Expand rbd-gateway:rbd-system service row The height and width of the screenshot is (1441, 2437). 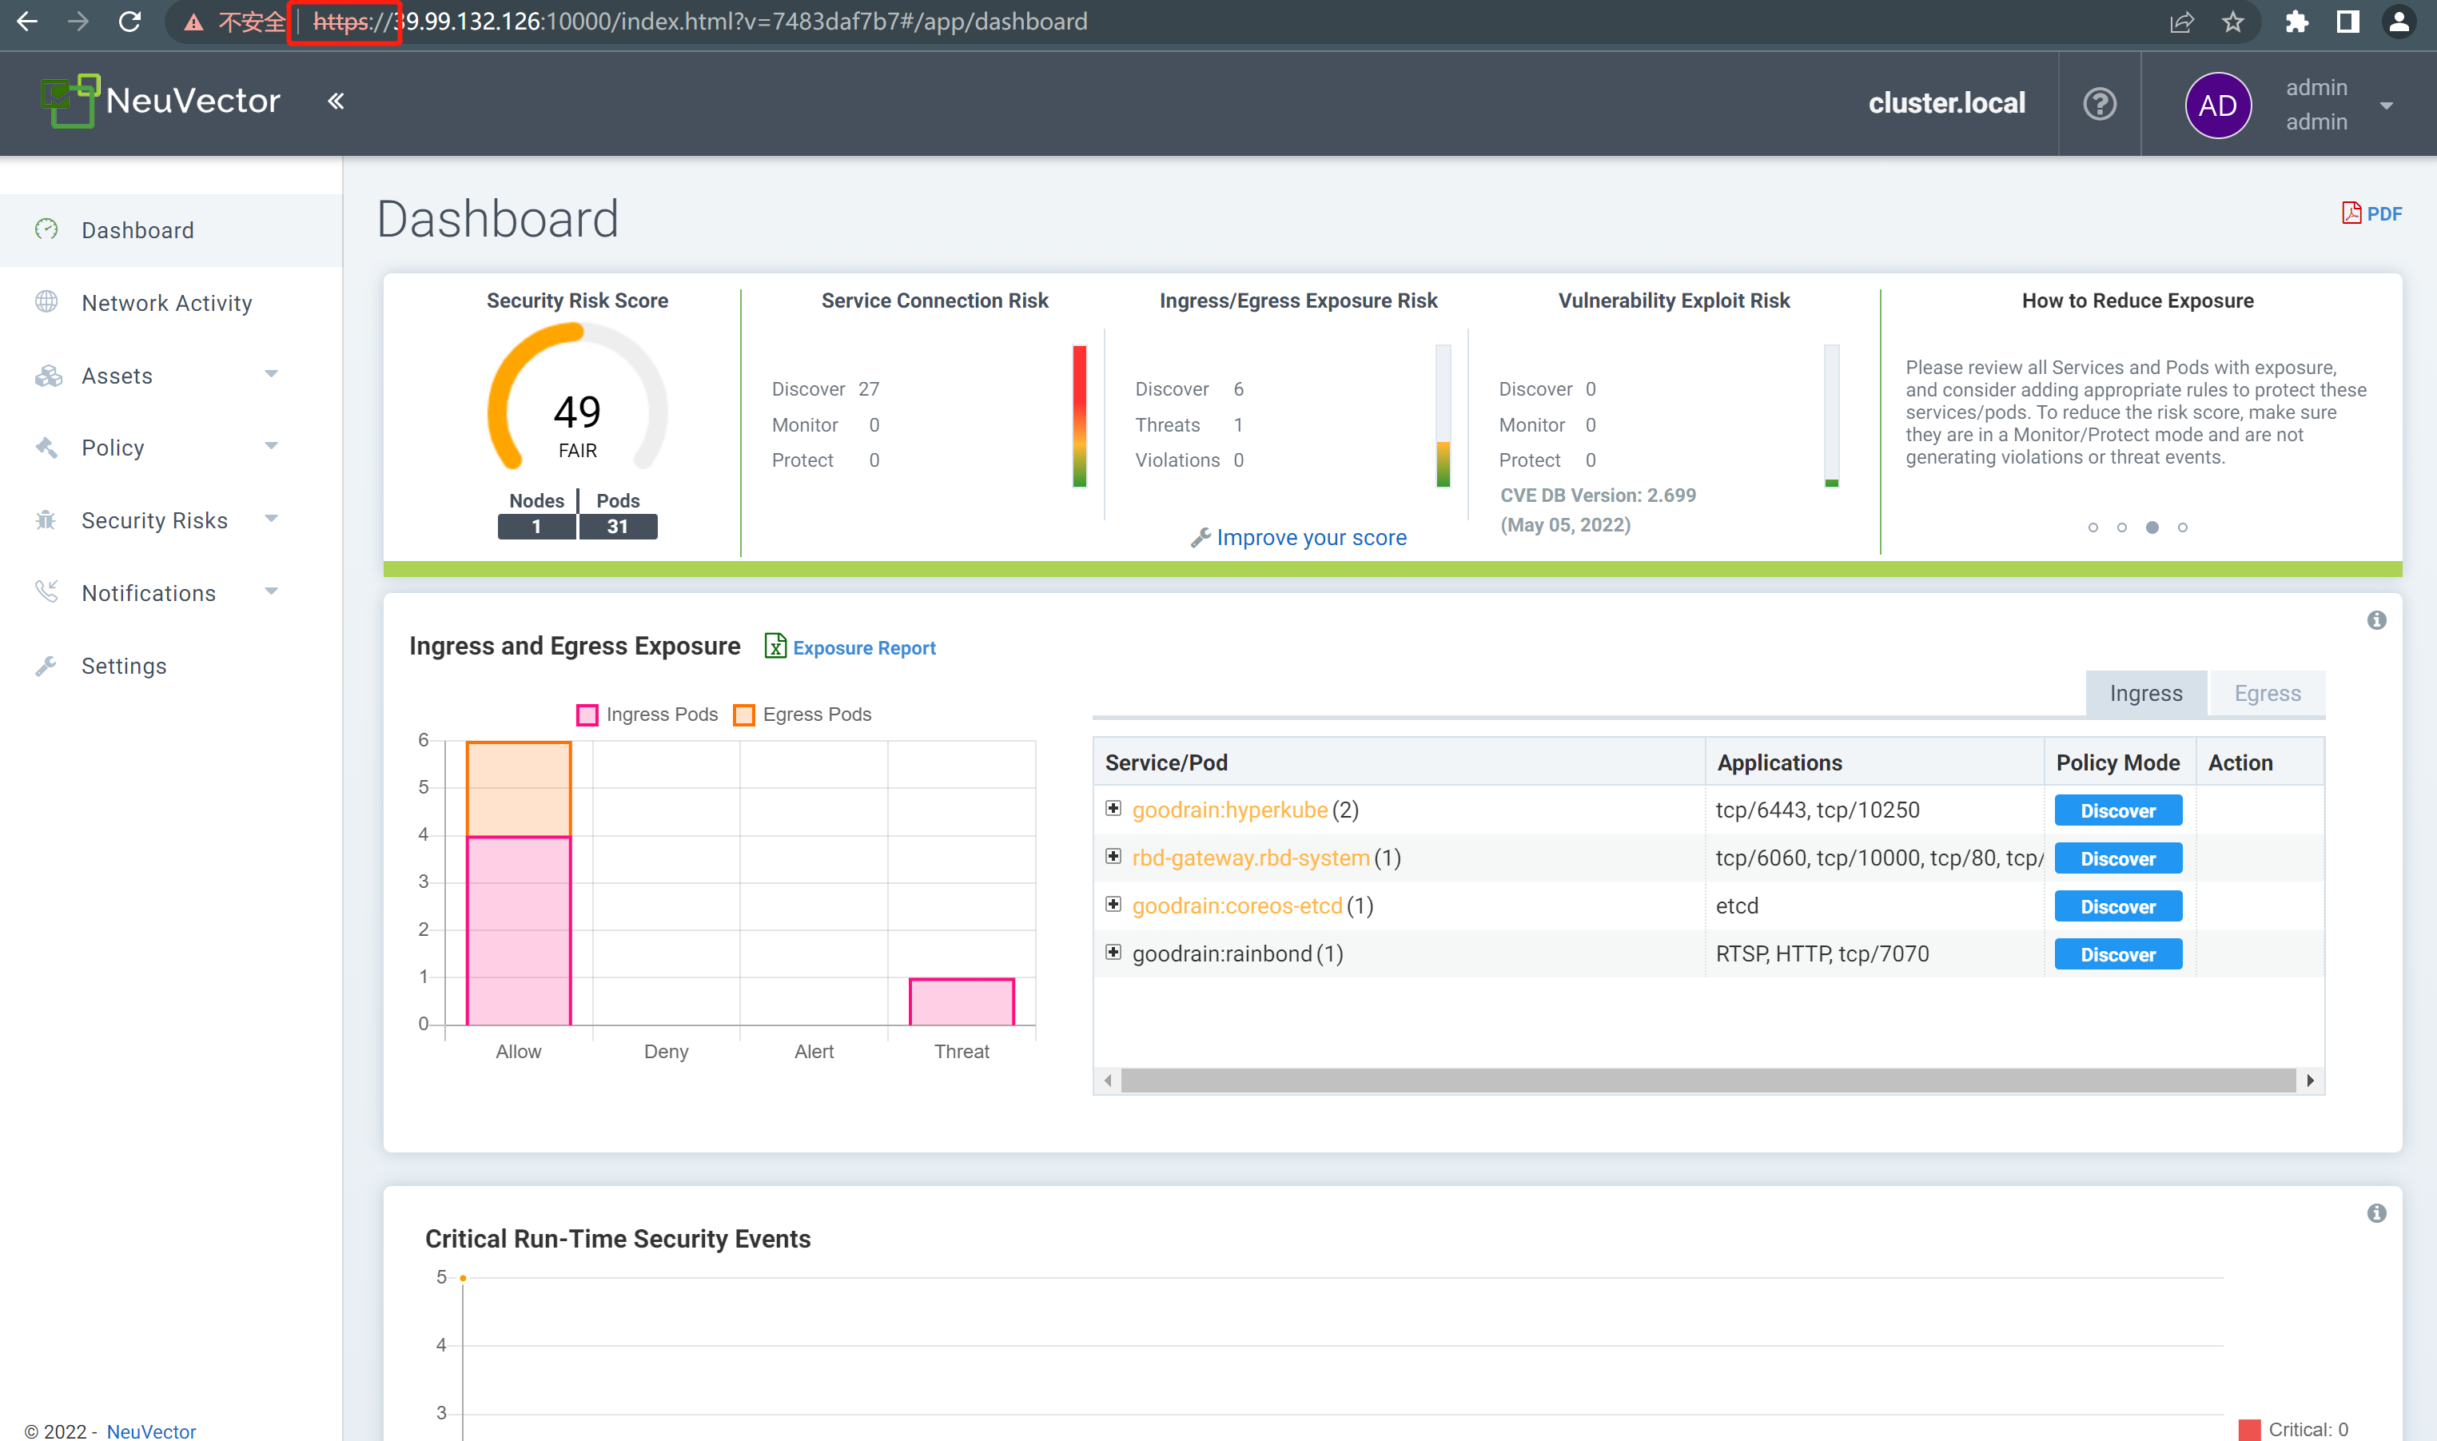tap(1111, 856)
